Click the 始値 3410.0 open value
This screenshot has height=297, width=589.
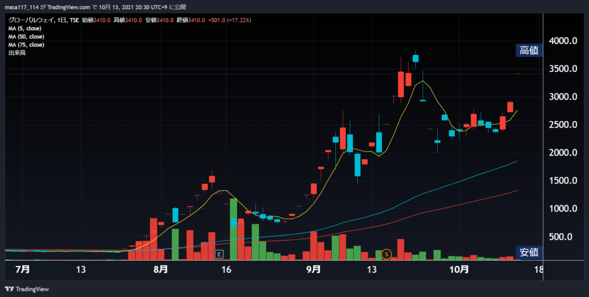pos(96,20)
